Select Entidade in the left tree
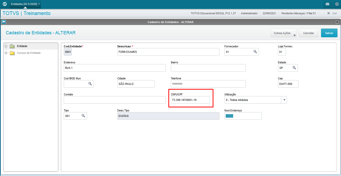Screen dimensions: 341x176 pyautogui.click(x=22, y=46)
